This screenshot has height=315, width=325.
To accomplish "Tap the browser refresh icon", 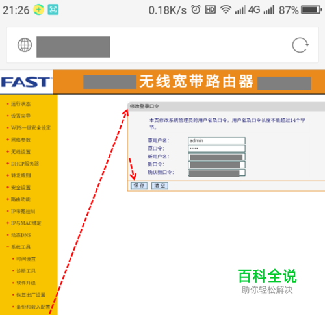I will pos(300,45).
